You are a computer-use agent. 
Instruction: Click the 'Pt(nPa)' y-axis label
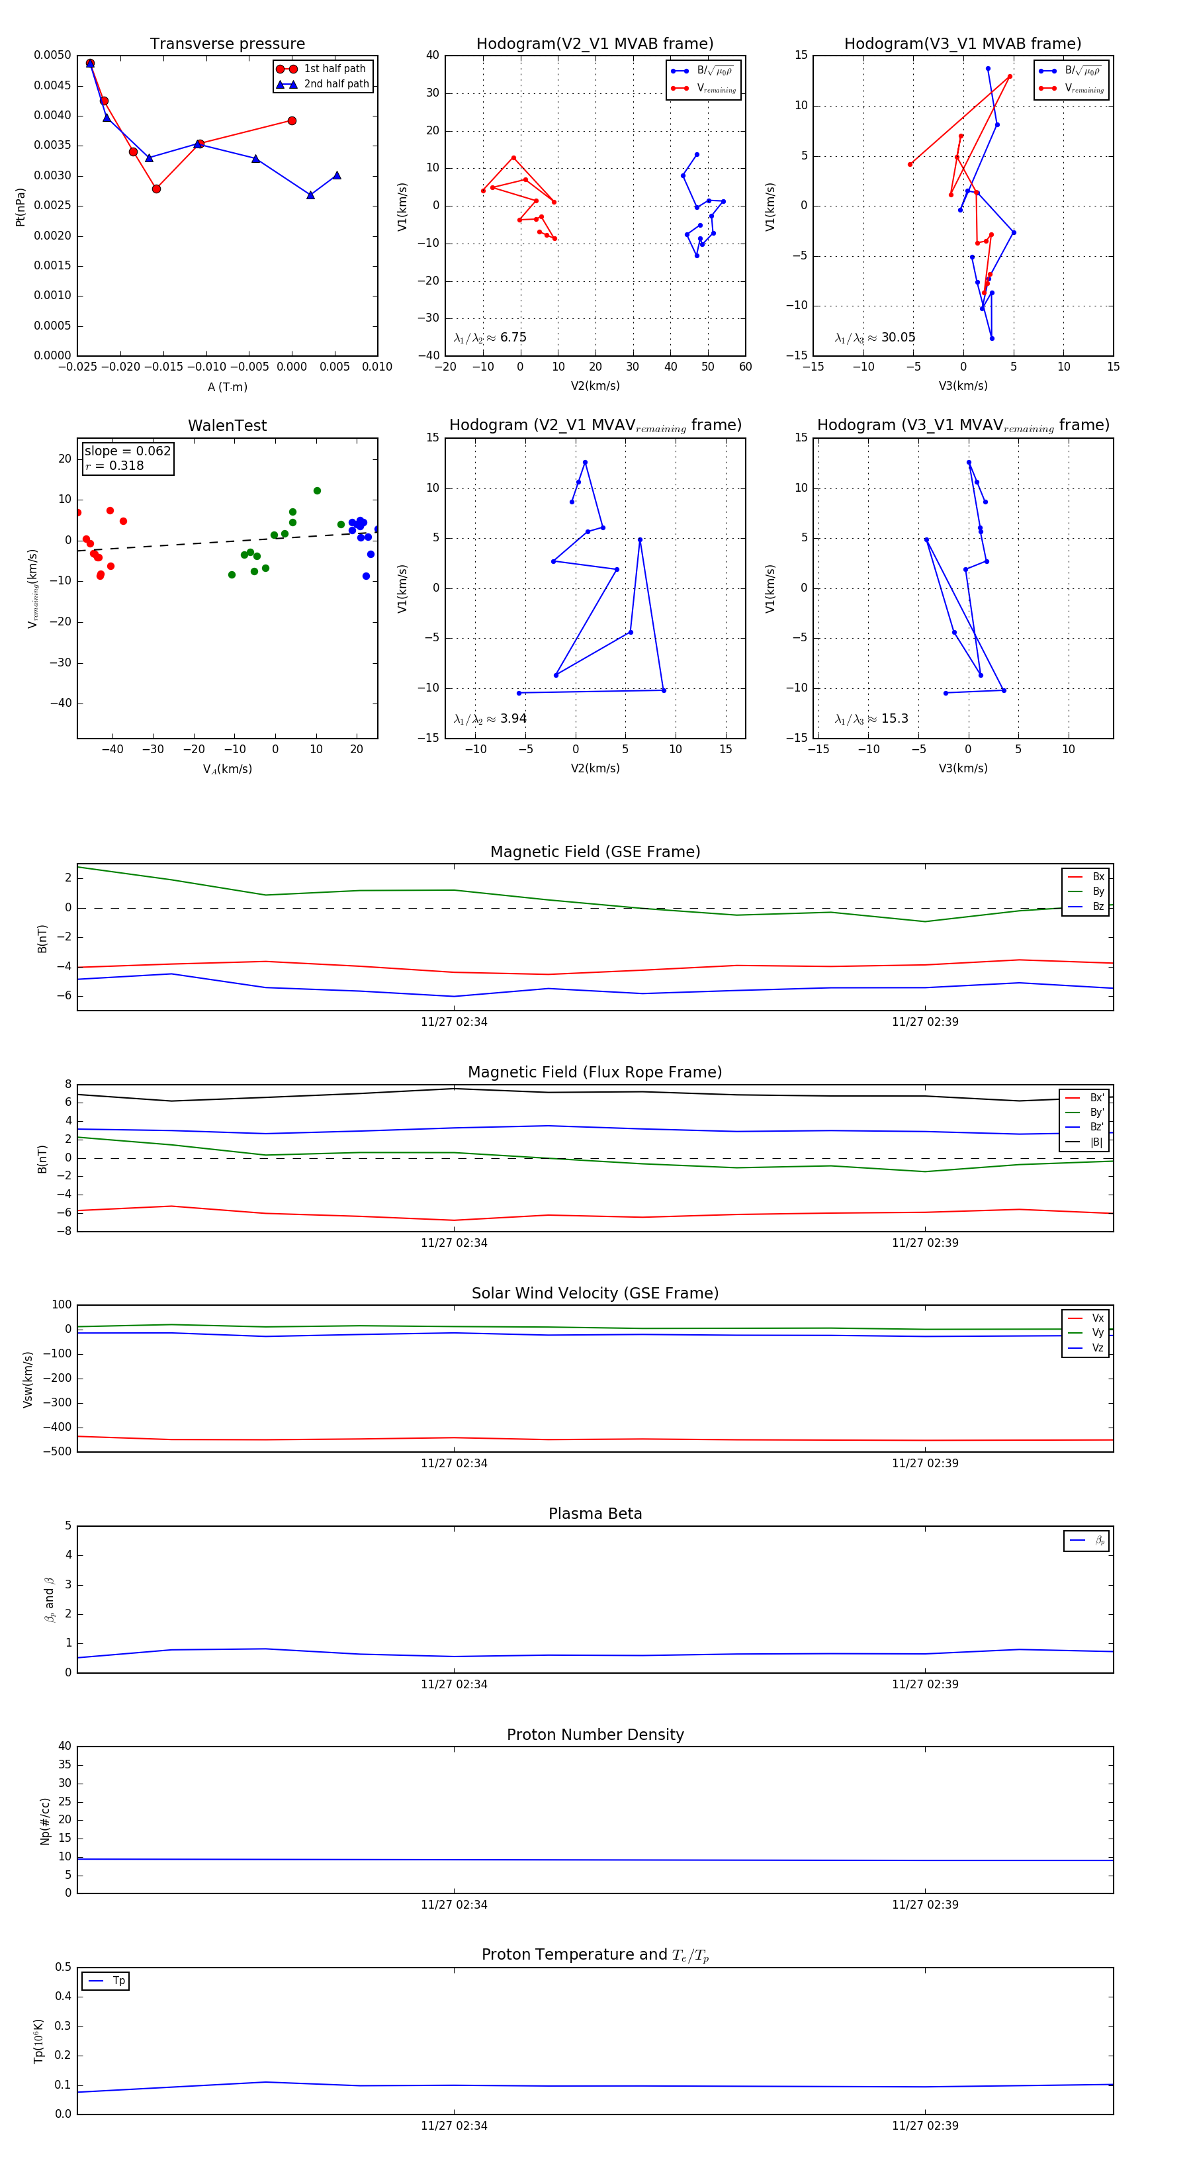(x=21, y=207)
